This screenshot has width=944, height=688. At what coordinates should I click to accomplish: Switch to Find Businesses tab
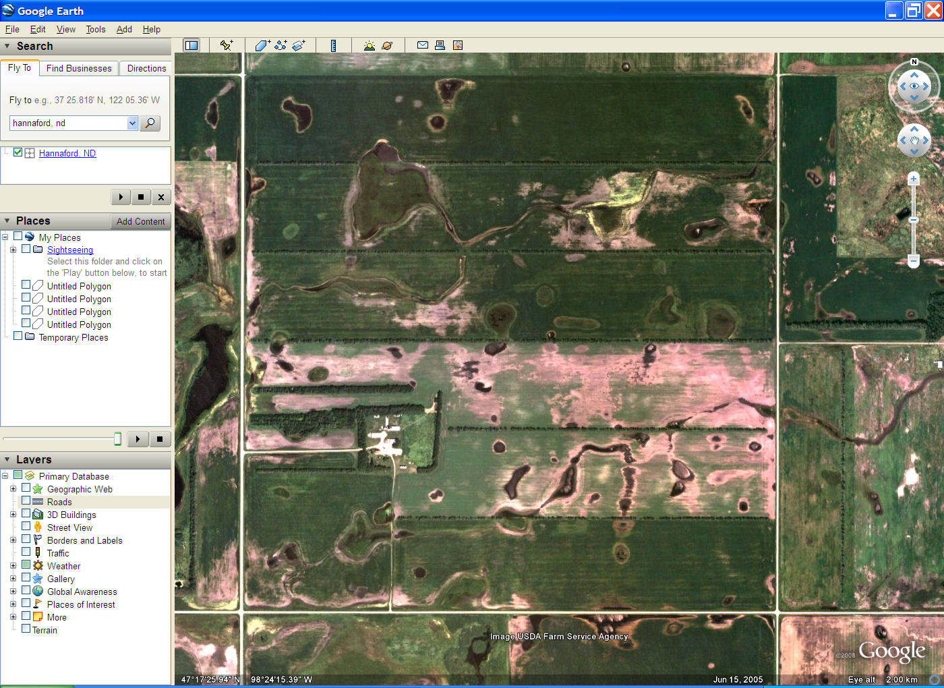point(79,68)
